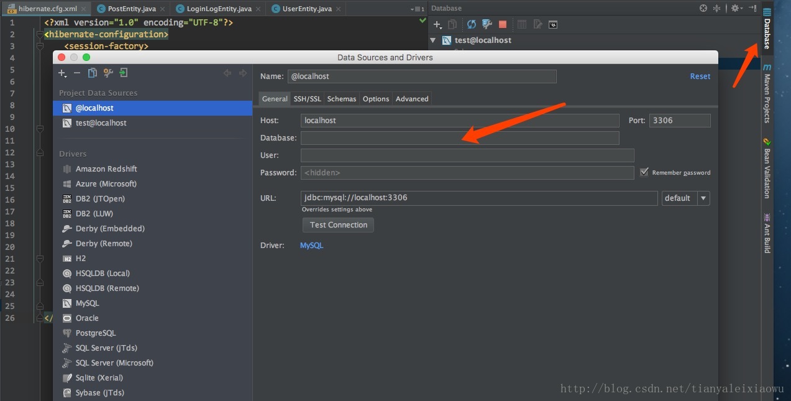Click the green import data sources icon

pos(124,73)
